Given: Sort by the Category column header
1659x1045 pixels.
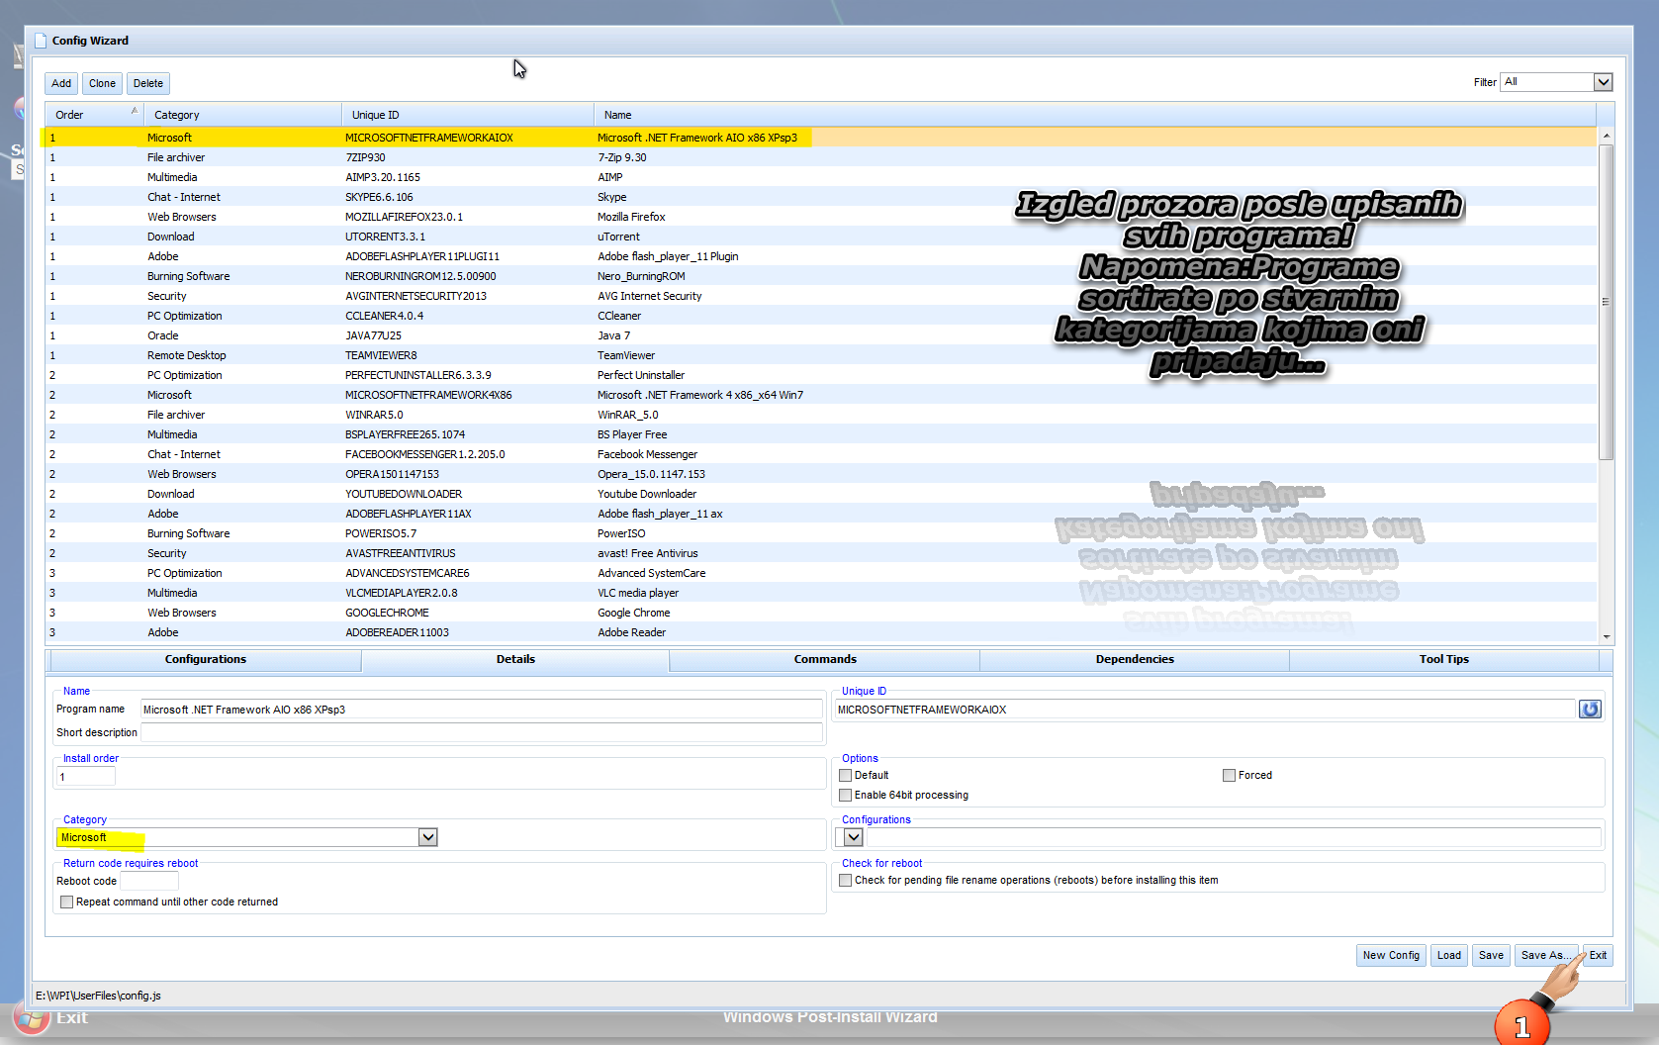Looking at the screenshot, I should coord(242,115).
